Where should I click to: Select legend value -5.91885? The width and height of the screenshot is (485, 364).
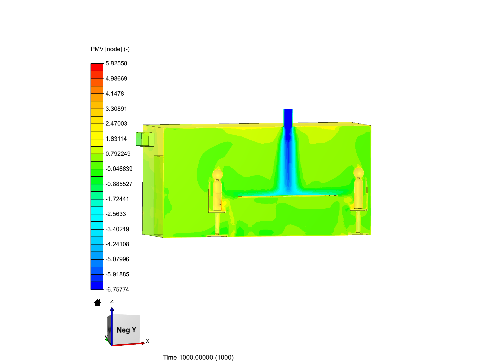coord(117,274)
